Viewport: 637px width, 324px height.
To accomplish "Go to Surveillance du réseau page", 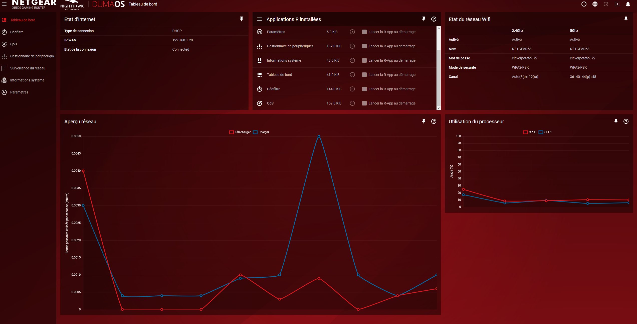I will click(x=28, y=68).
